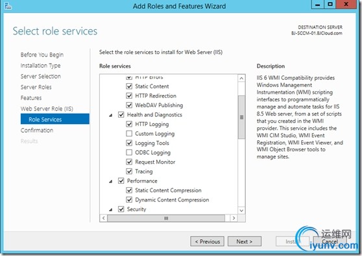Open the Confirmation step in sidebar
Viewport: 362px width, 256px height.
pos(37,131)
